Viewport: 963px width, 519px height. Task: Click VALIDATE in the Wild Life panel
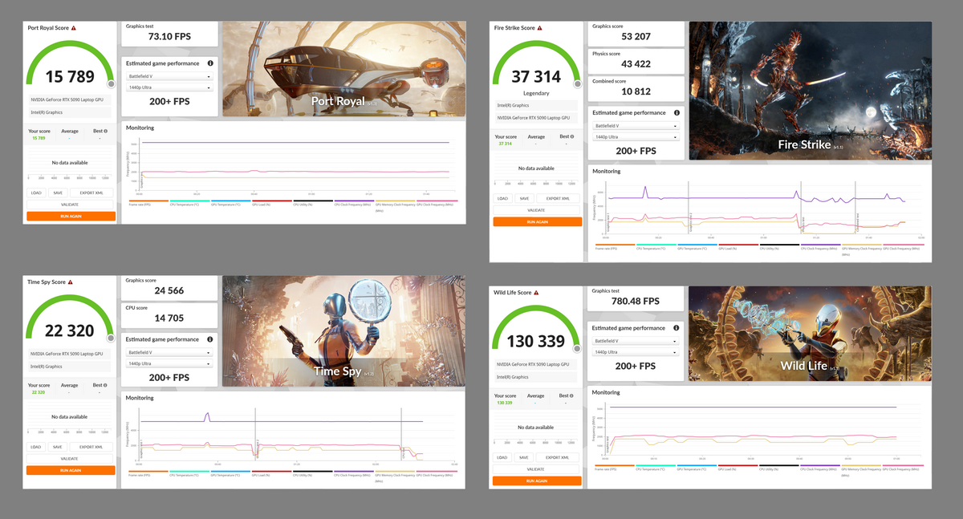[537, 469]
